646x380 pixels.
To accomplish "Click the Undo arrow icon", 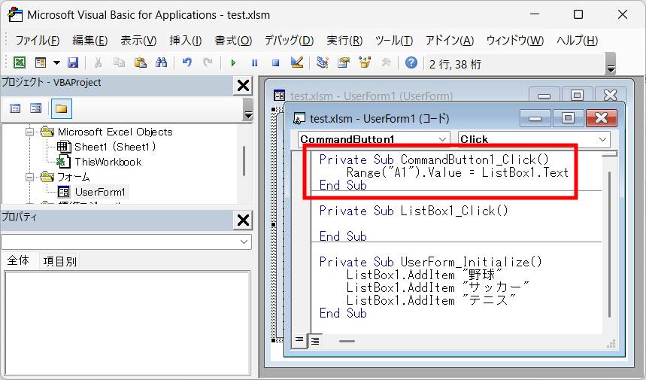I will pyautogui.click(x=187, y=62).
